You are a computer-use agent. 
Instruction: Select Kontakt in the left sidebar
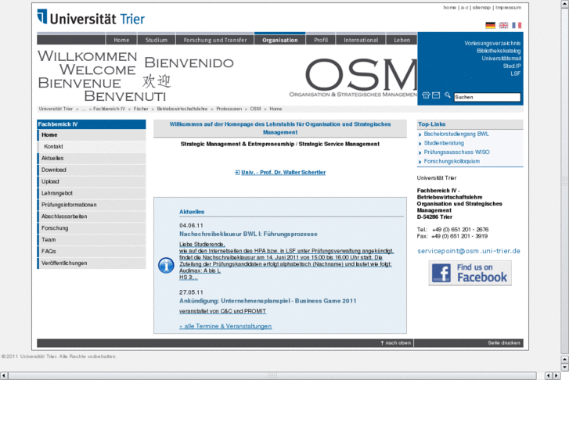coord(92,146)
